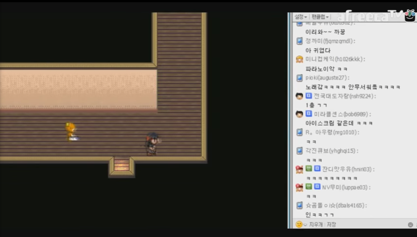The height and width of the screenshot is (237, 417).
Task: Expand the arrow next to the emoticon
Action: click(x=305, y=225)
